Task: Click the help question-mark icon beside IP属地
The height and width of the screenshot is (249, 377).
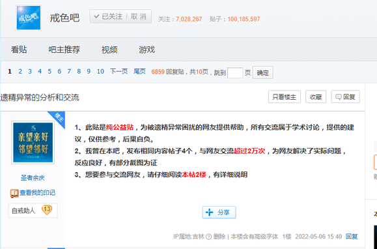Action: click(x=209, y=237)
